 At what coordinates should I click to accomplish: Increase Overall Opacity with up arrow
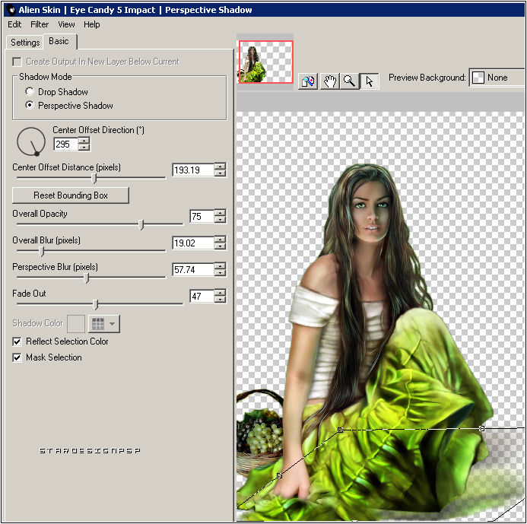coord(220,213)
